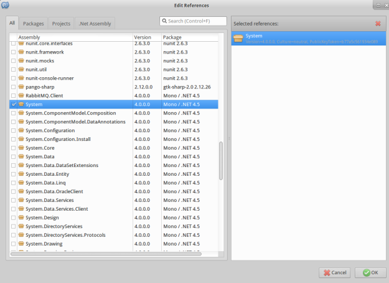Image resolution: width=389 pixels, height=283 pixels.
Task: Tick the System.Data.Linq checkbox
Action: [x=14, y=183]
